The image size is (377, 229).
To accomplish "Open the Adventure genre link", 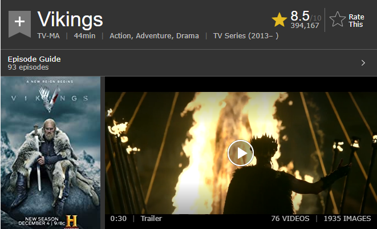I will pos(154,36).
